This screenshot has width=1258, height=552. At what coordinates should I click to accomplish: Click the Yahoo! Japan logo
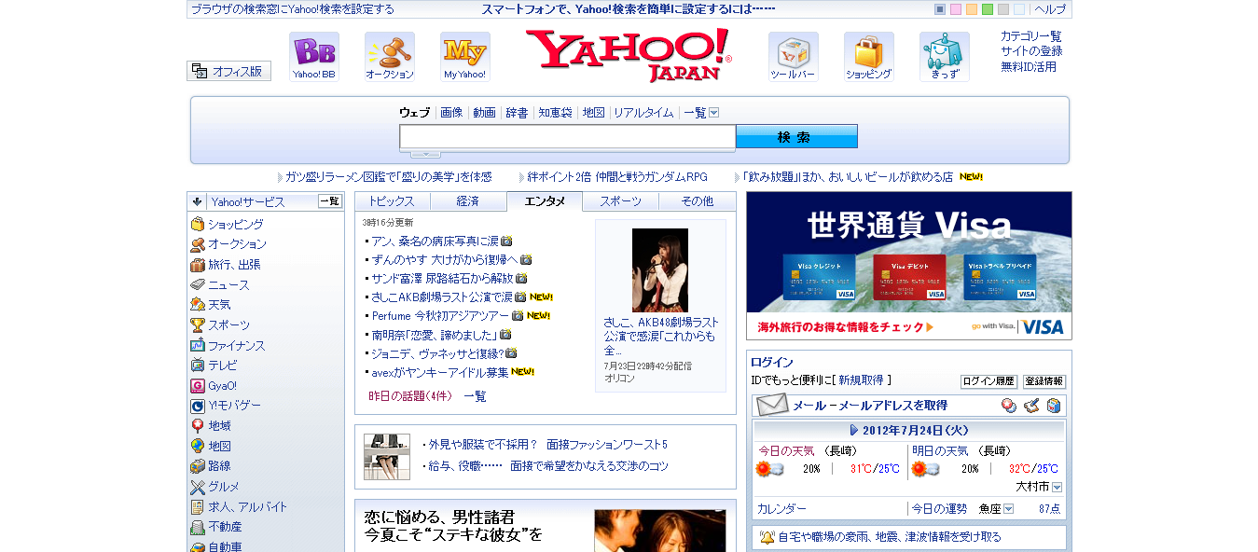[629, 55]
